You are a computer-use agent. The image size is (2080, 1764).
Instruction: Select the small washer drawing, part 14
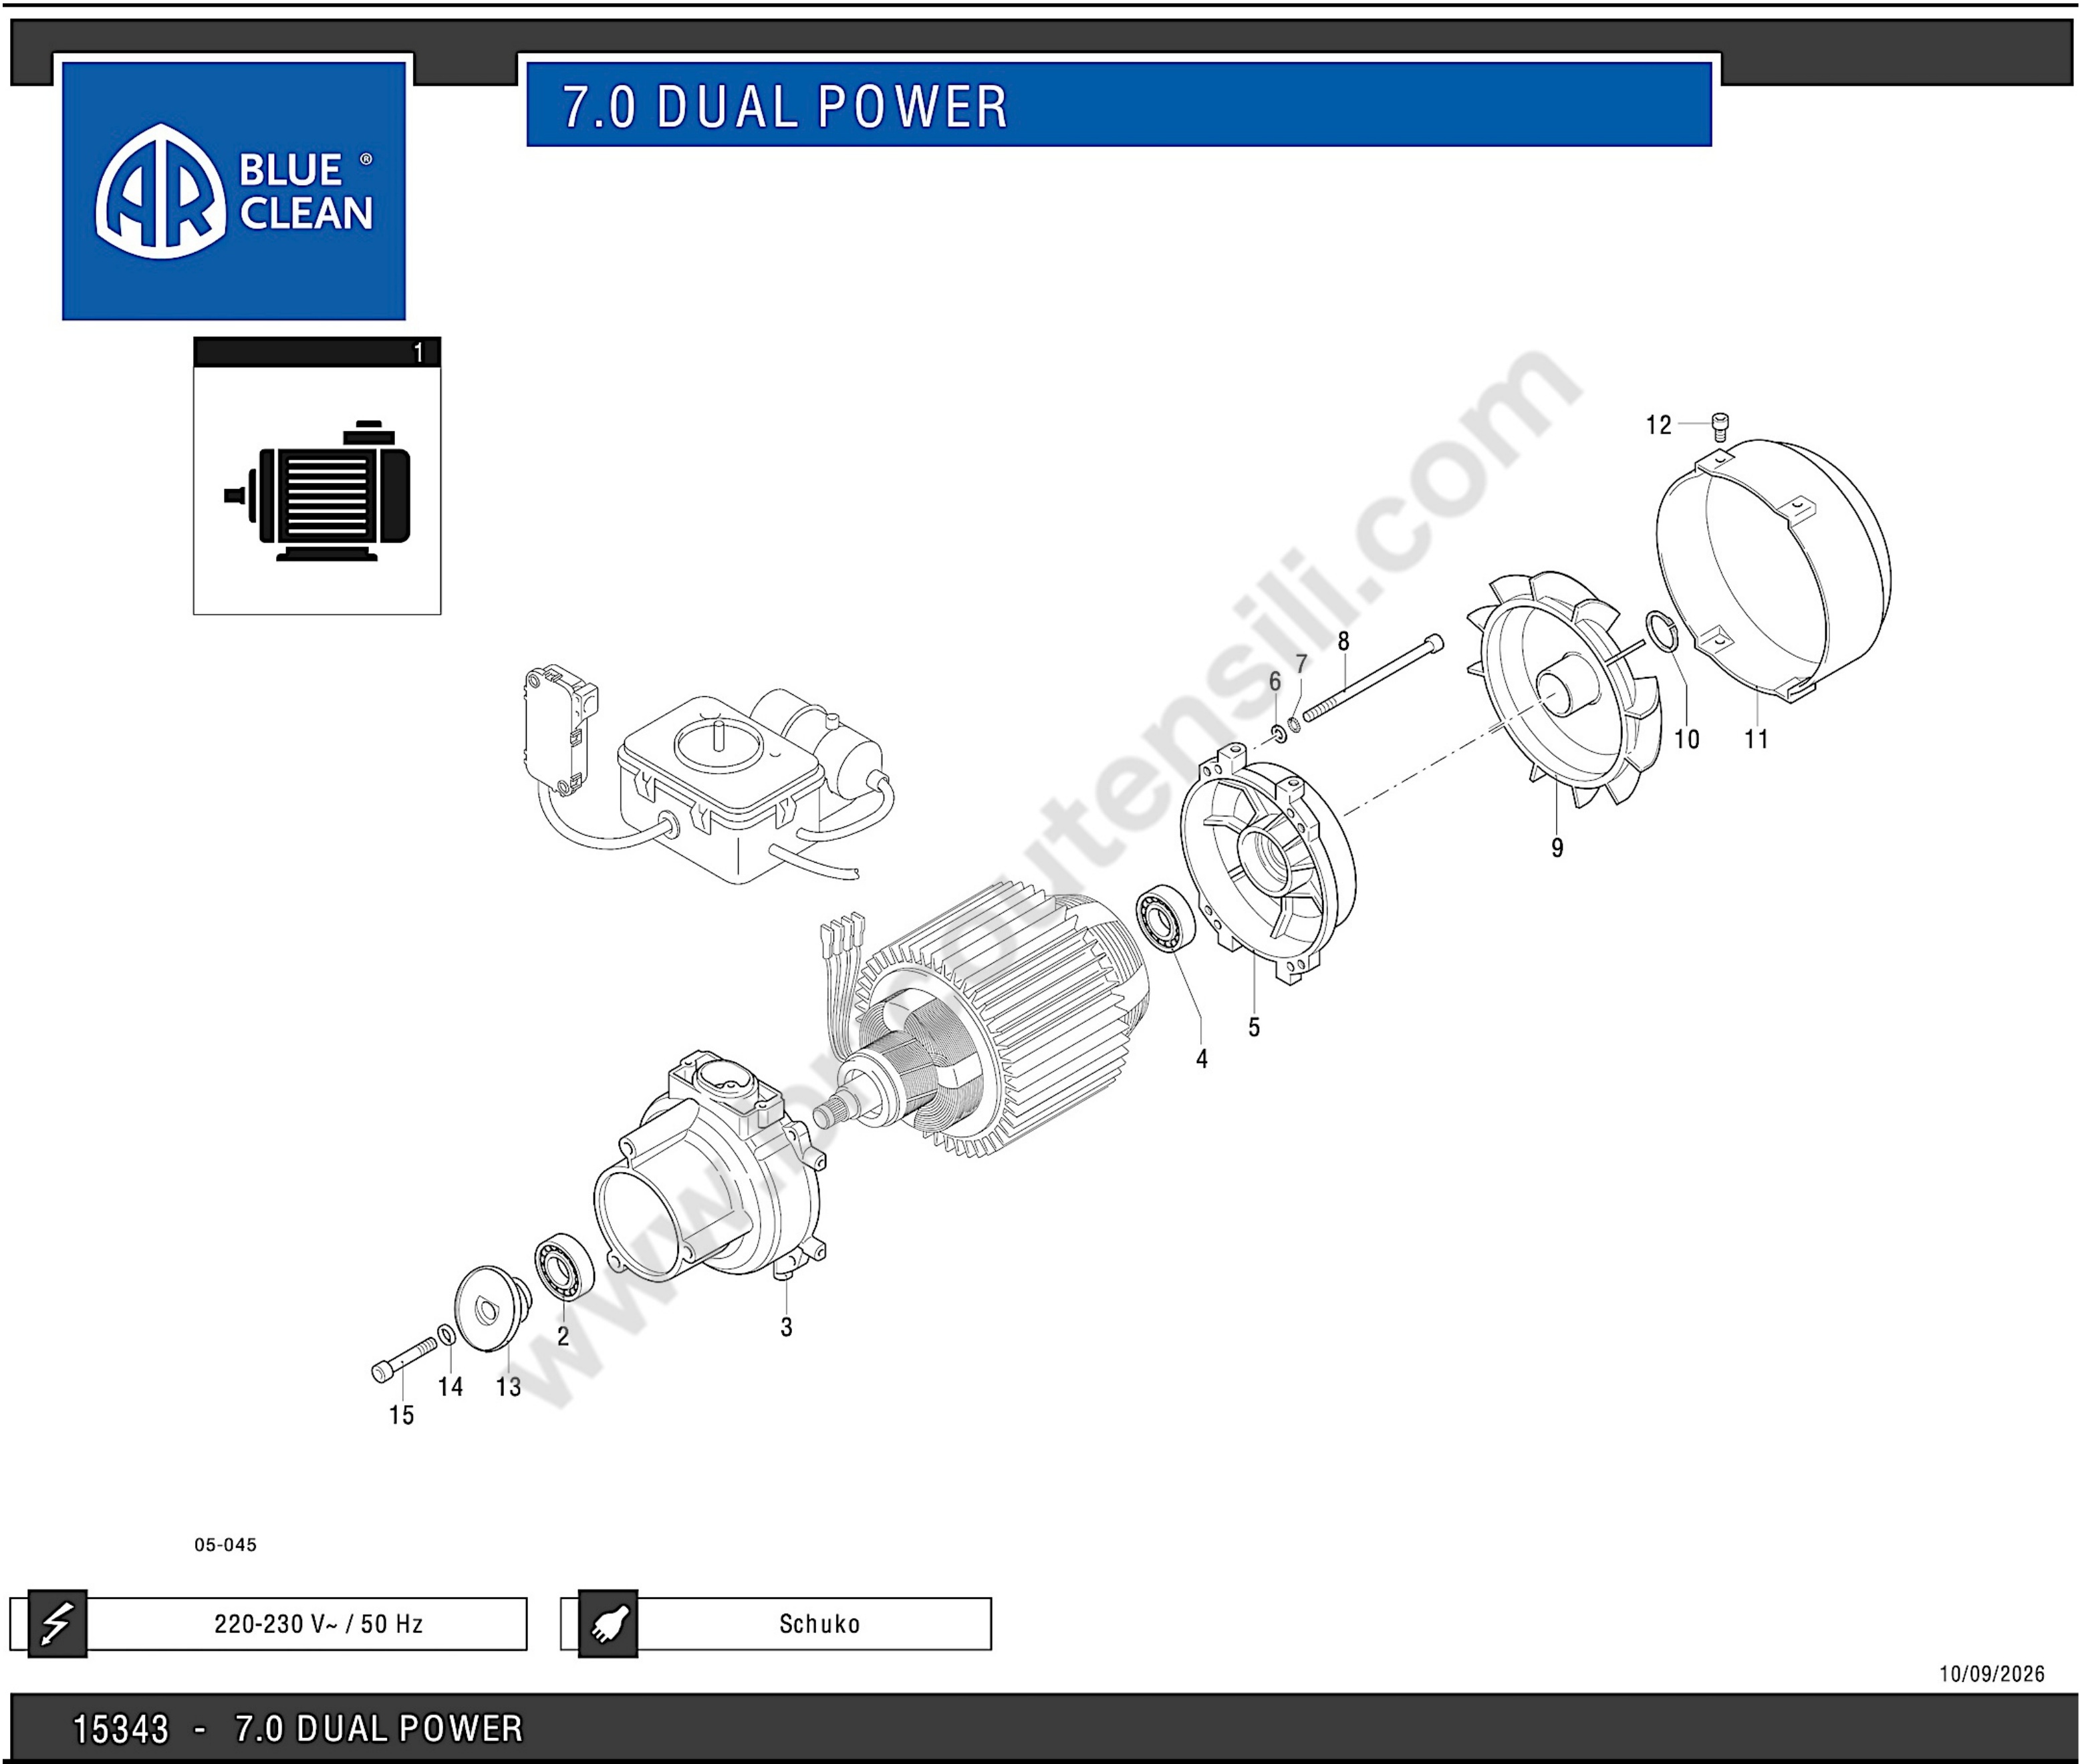click(446, 1335)
